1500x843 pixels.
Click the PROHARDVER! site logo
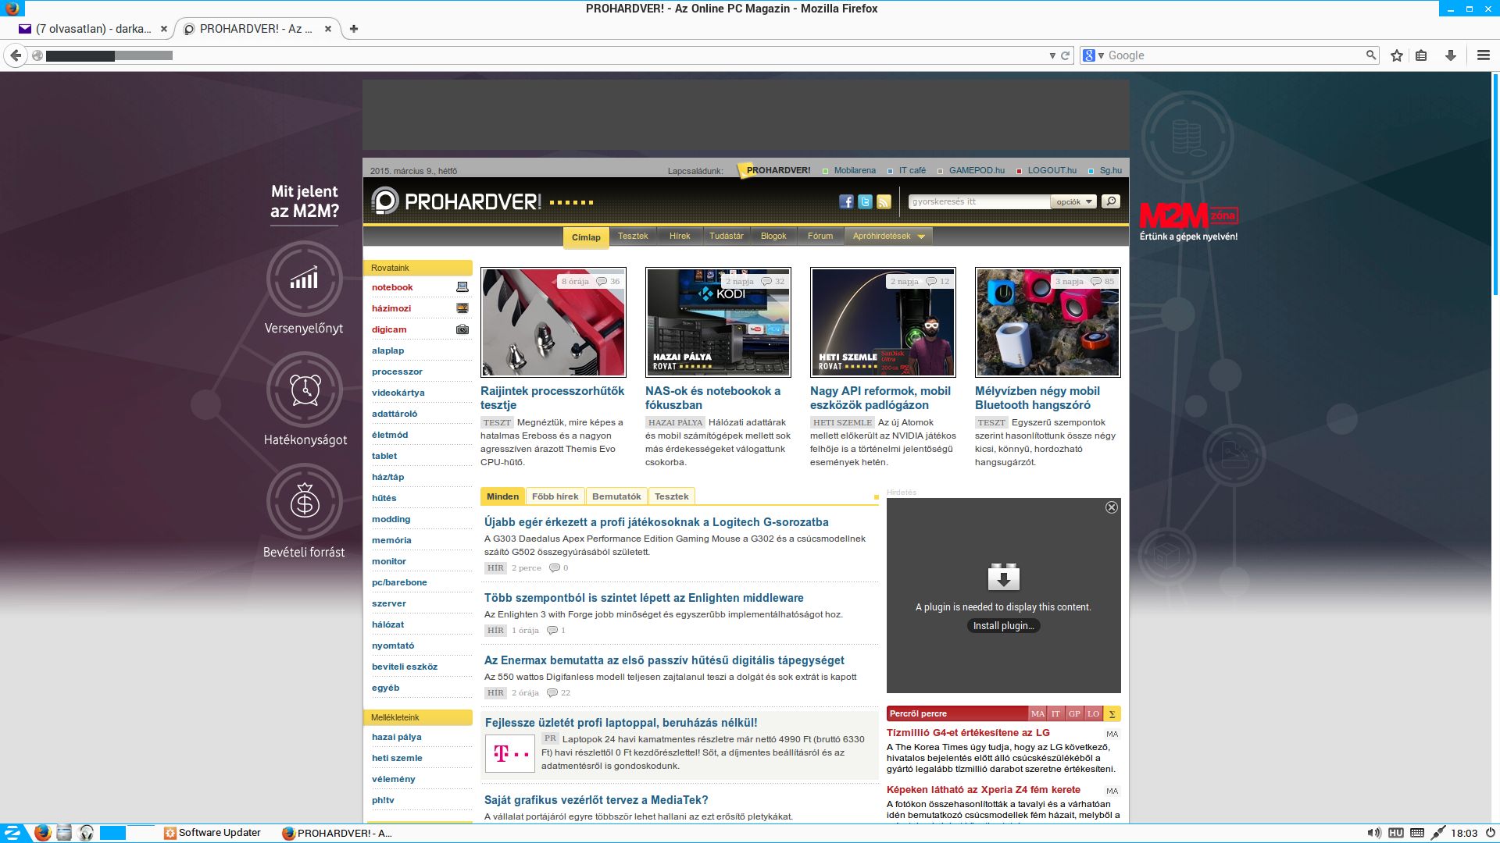456,201
